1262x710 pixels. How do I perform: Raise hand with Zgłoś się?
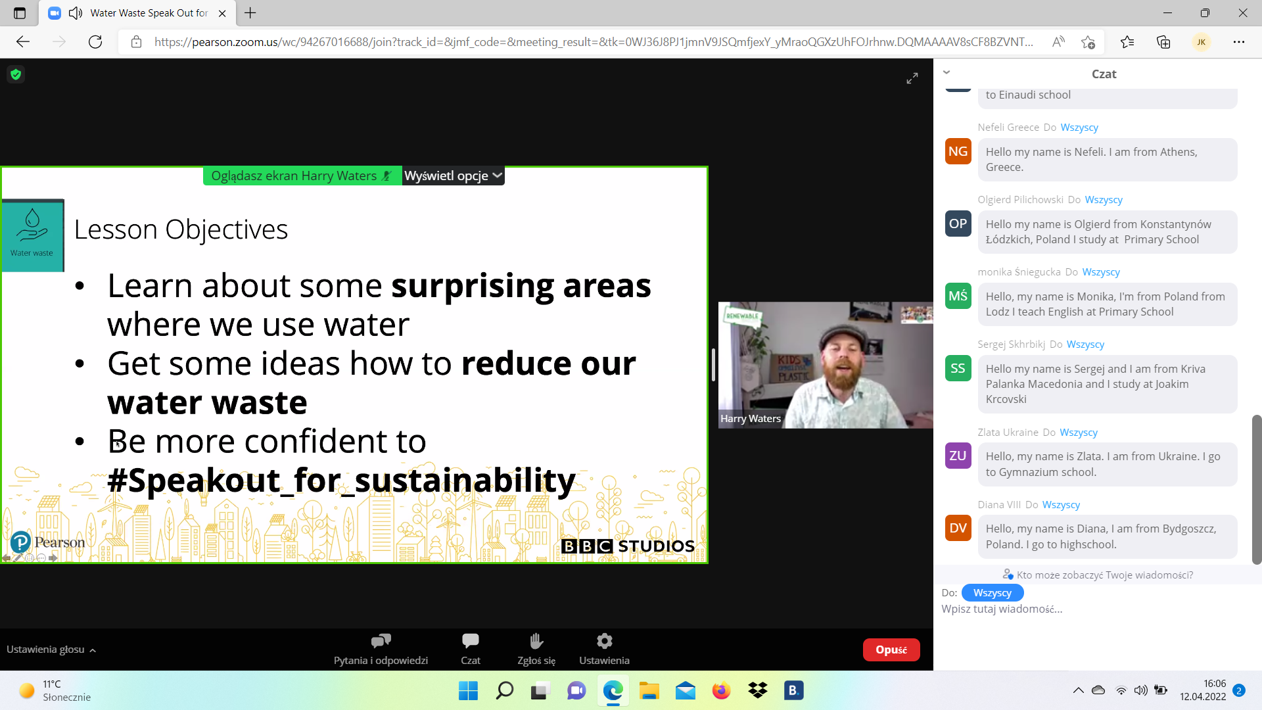(x=536, y=648)
